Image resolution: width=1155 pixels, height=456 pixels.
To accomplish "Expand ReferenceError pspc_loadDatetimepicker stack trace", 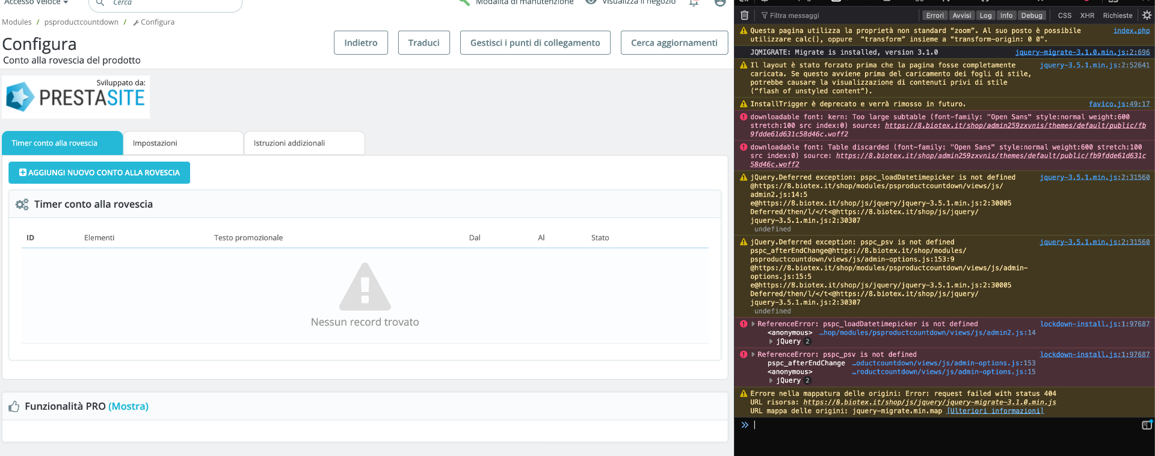I will [x=753, y=324].
